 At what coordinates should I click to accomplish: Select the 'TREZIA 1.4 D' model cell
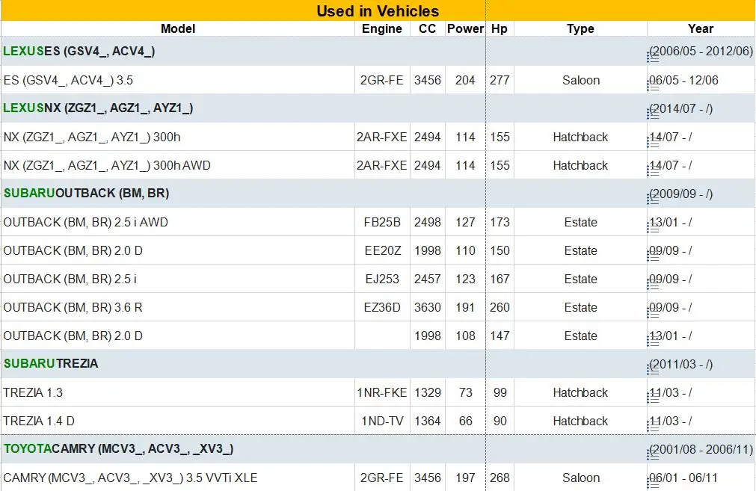click(x=178, y=421)
